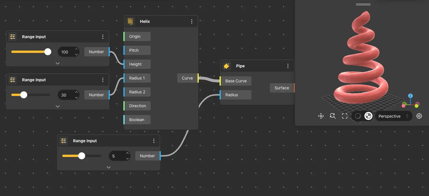Click the pan-zoom view icon in viewport
The image size is (429, 196).
321,116
